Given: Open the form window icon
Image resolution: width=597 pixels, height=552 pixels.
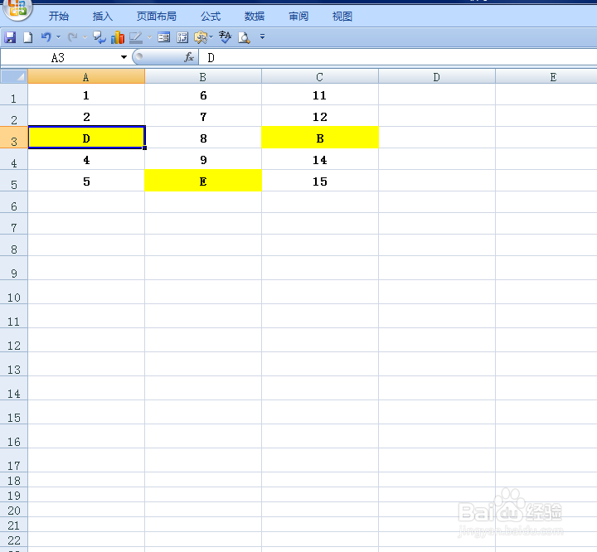Looking at the screenshot, I should pos(164,37).
